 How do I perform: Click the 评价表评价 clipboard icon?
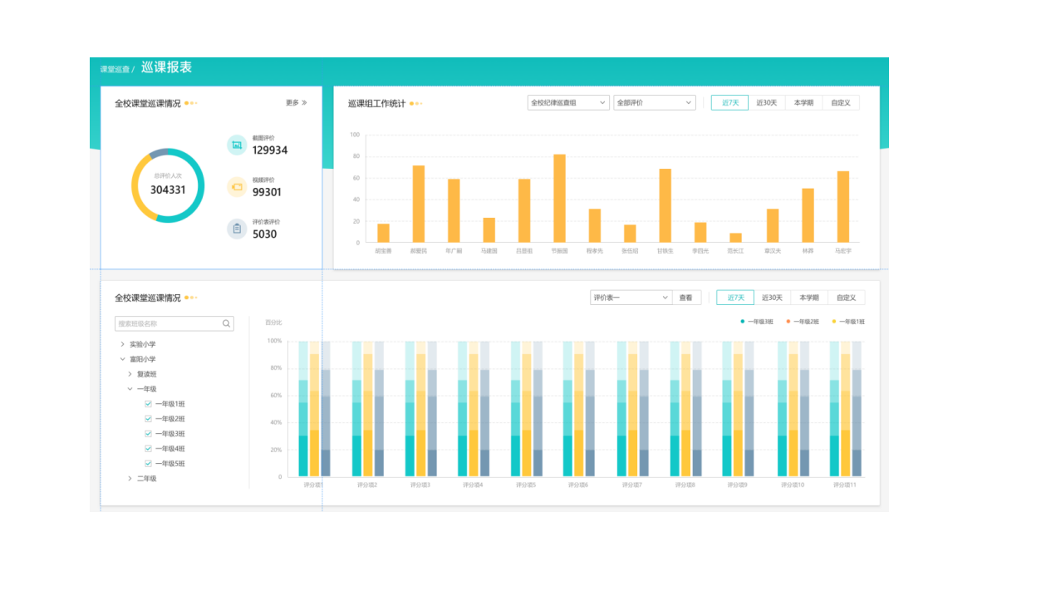[x=237, y=229]
